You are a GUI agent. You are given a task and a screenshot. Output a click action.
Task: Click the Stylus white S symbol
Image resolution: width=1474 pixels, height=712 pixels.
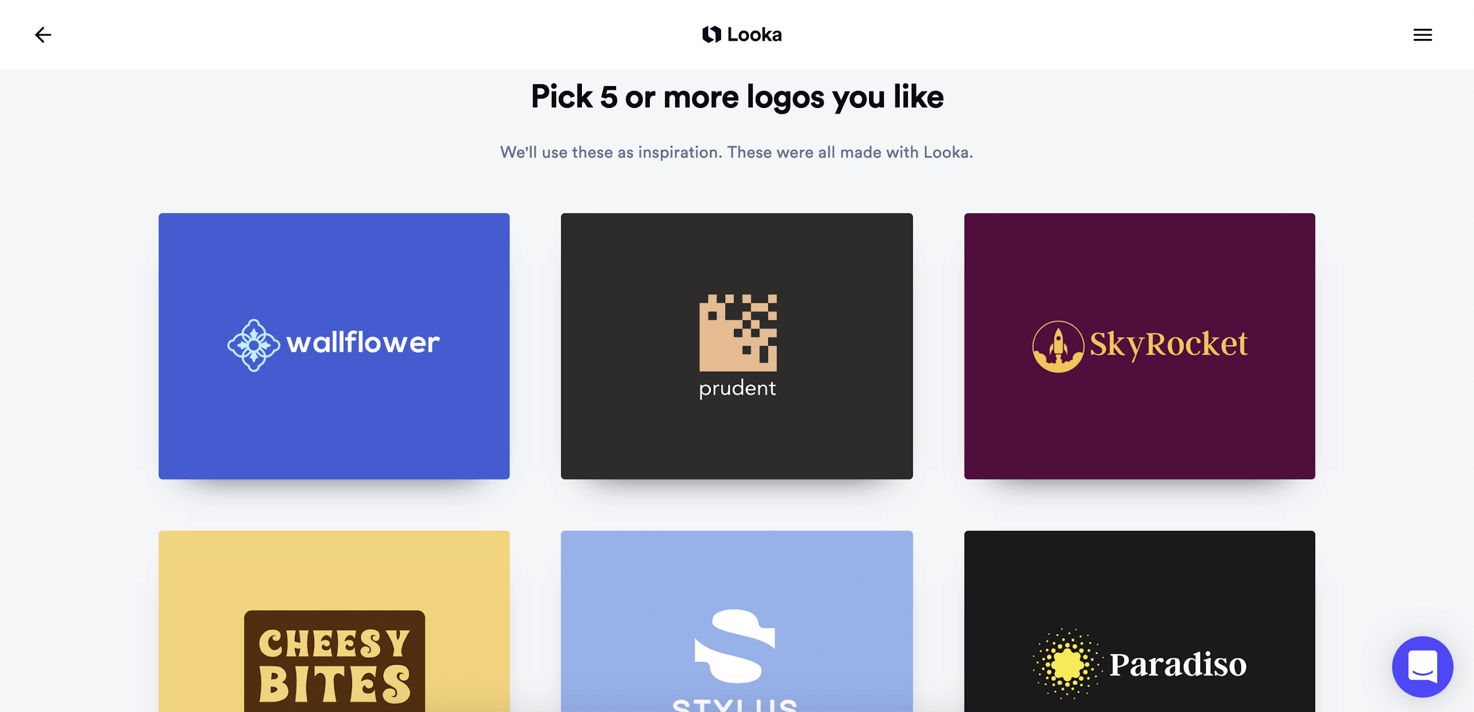click(x=735, y=645)
